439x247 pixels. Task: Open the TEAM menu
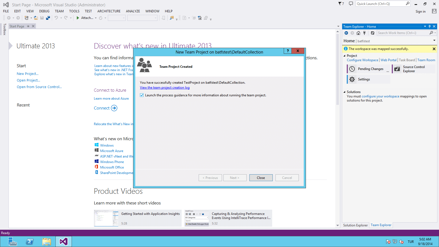coord(59,11)
